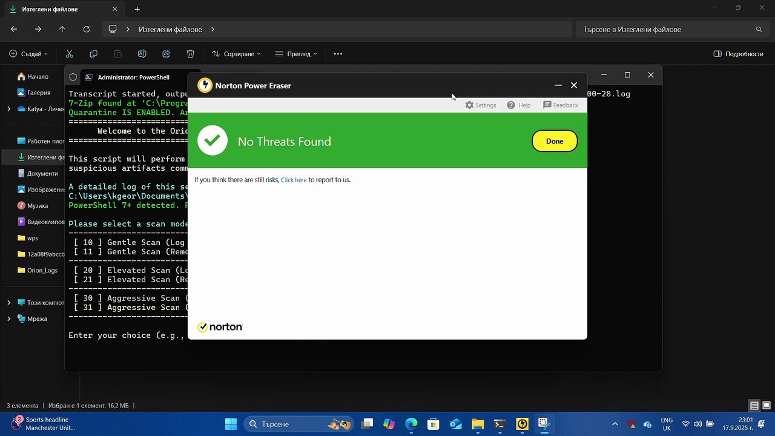The image size is (775, 436).
Task: Switch to details list view in status bar
Action: (754, 406)
